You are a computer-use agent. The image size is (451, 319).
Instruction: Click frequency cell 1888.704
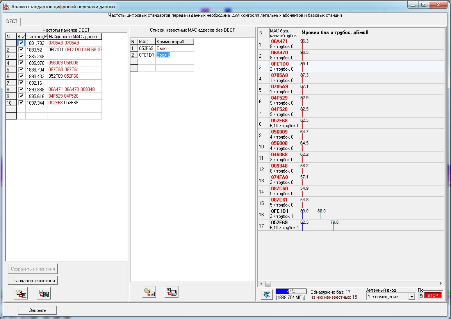[x=37, y=70]
